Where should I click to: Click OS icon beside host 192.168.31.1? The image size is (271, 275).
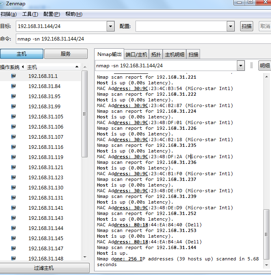13,76
